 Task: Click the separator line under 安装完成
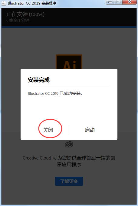coord(69,86)
